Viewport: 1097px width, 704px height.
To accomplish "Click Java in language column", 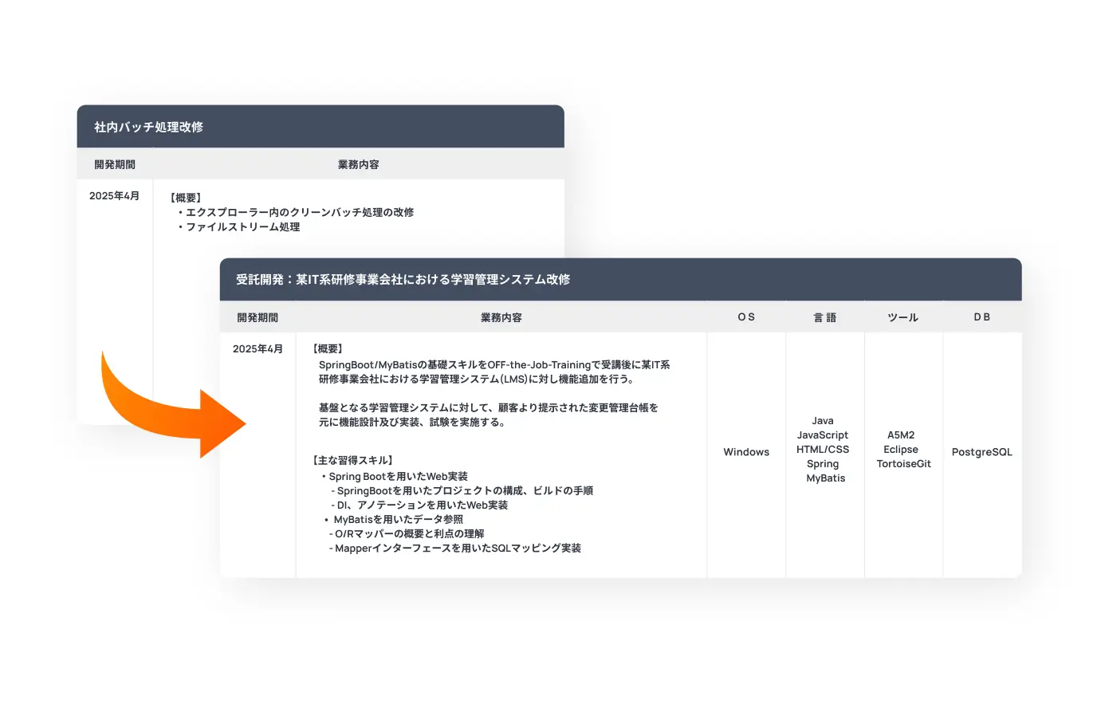I will click(823, 421).
